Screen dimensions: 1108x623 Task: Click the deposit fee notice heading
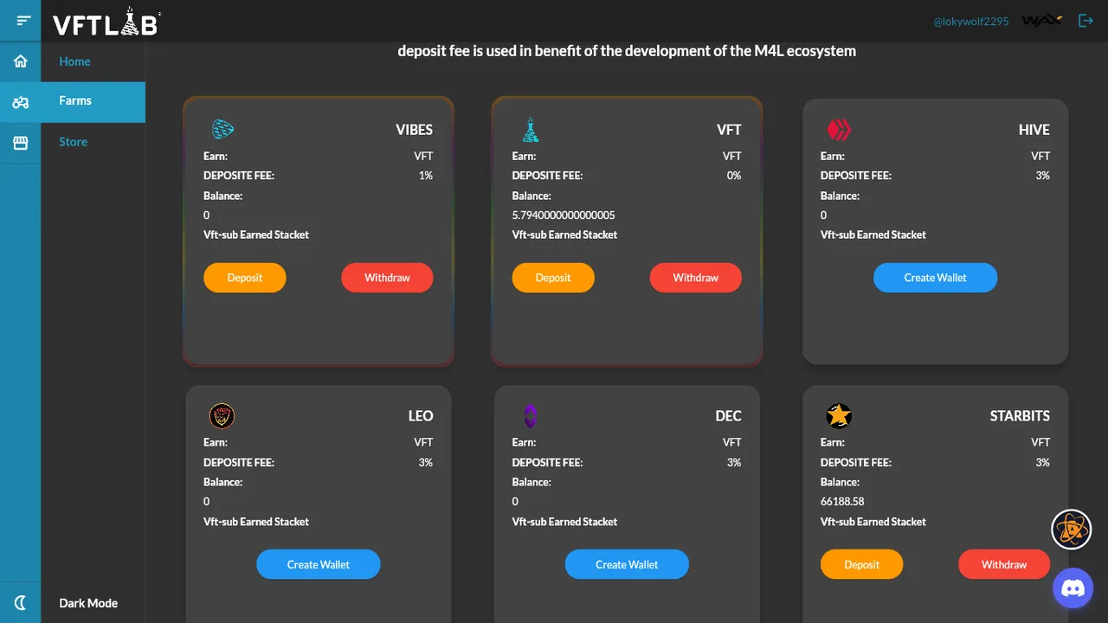627,51
